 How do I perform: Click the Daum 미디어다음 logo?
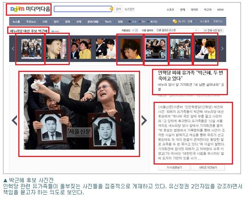[30, 9]
